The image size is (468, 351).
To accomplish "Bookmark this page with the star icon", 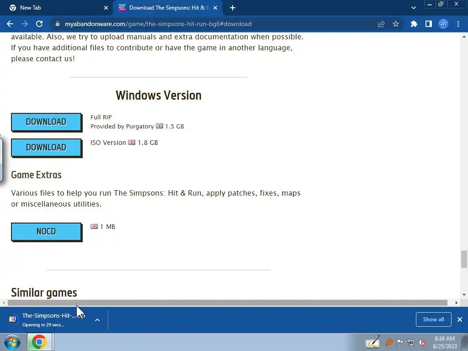I will pyautogui.click(x=396, y=24).
